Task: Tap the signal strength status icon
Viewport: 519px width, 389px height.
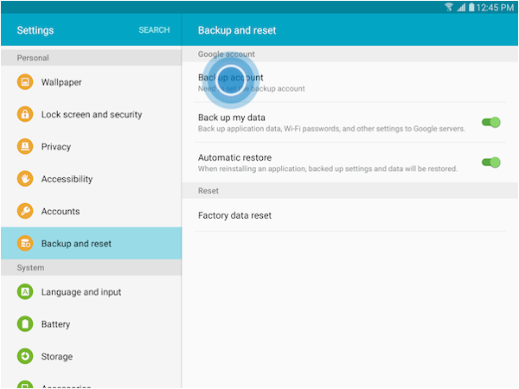Action: pos(461,7)
